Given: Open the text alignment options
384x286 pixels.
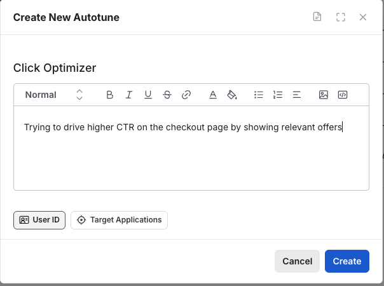Looking at the screenshot, I should (297, 95).
